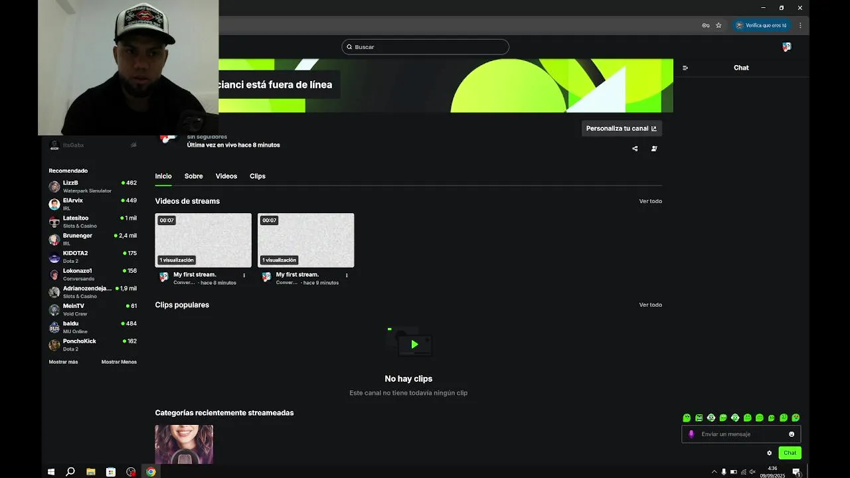
Task: Click the 'My first stream.' title of the first video
Action: point(195,274)
